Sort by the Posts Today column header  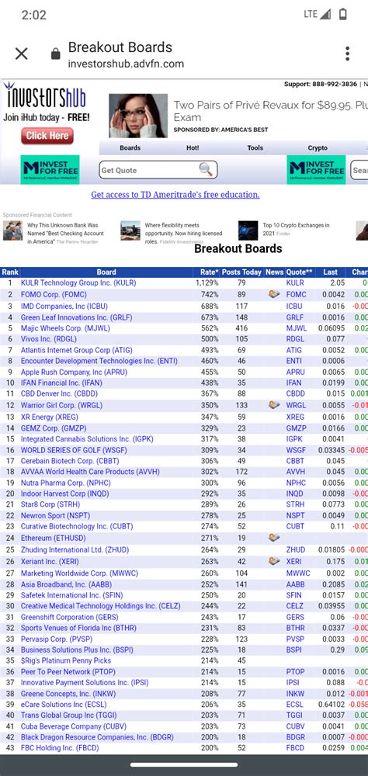tap(241, 272)
